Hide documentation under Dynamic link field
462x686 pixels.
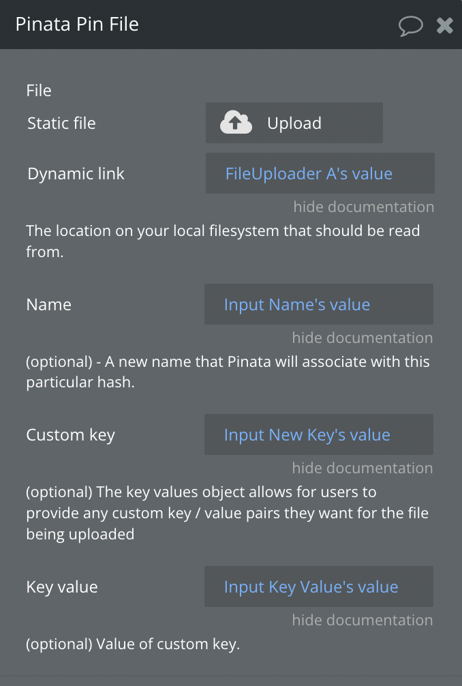click(x=364, y=207)
